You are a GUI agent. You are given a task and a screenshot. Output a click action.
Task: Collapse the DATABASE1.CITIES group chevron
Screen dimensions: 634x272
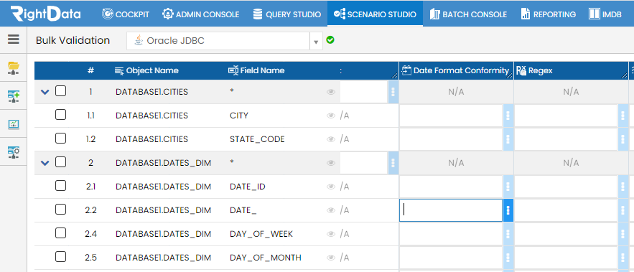[x=45, y=92]
